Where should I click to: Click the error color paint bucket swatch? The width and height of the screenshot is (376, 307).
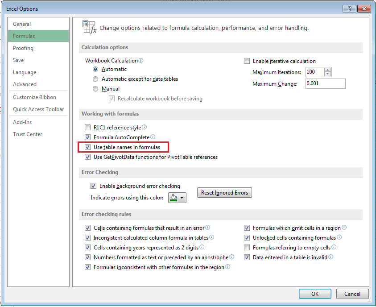point(173,197)
